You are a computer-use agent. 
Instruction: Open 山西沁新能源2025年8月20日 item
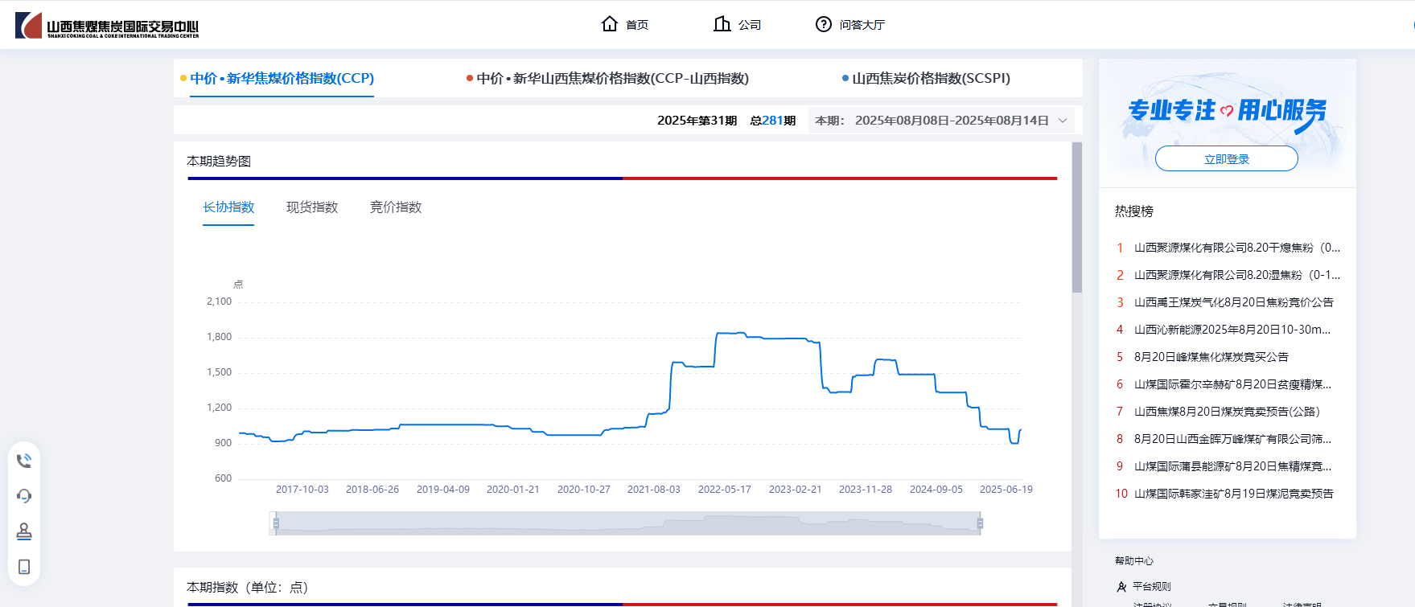pos(1232,330)
